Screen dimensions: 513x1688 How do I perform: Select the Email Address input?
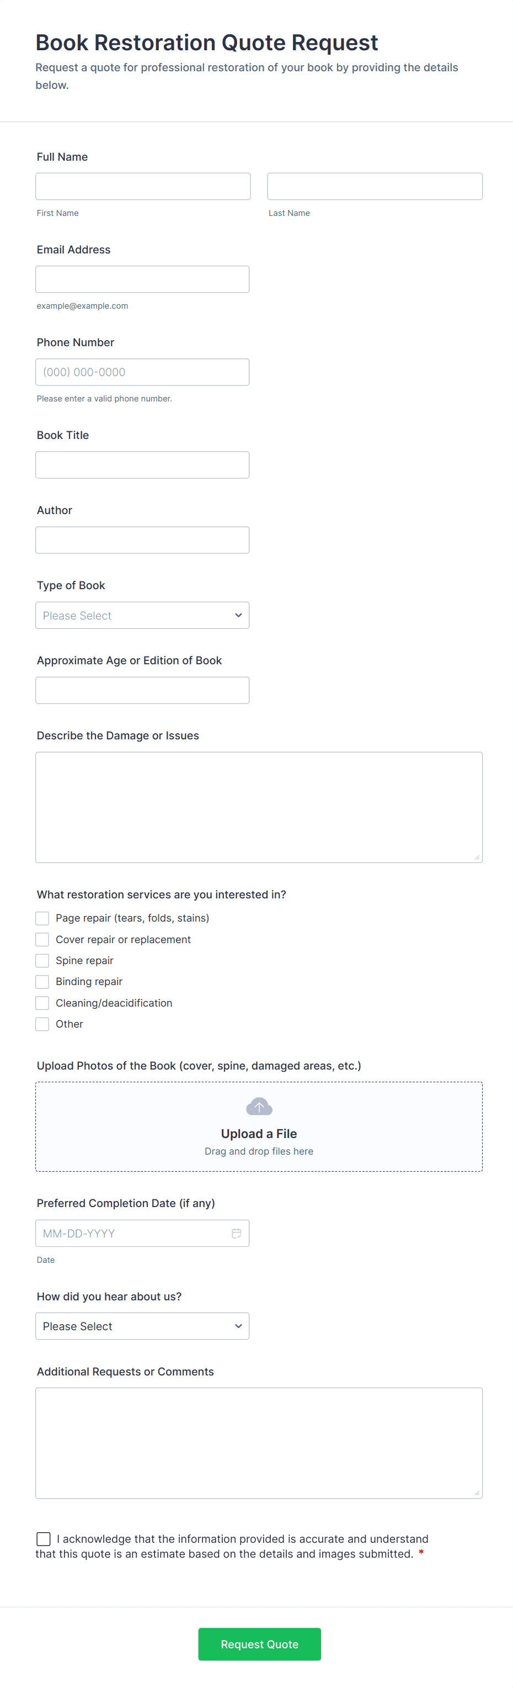pos(142,279)
